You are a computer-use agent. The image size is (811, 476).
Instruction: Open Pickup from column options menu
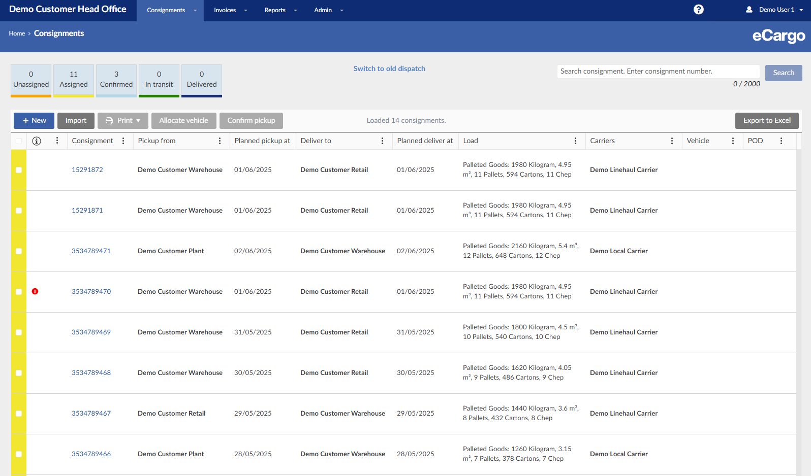click(x=220, y=141)
